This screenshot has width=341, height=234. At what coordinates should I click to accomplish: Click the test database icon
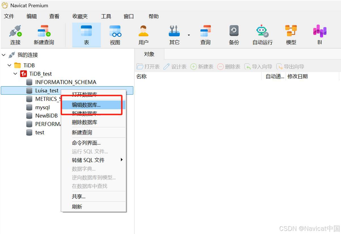[29, 132]
